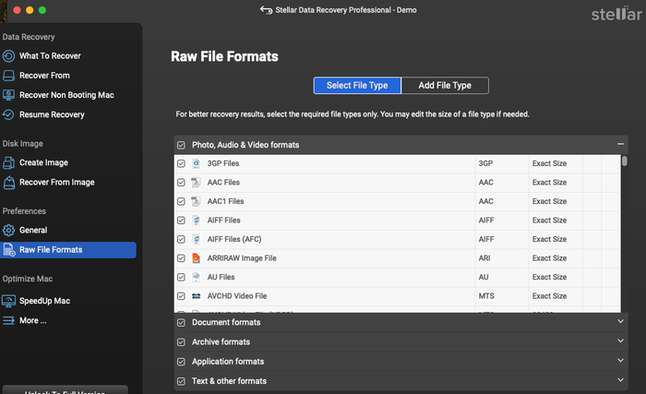Image resolution: width=646 pixels, height=394 pixels.
Task: Open Resume Recovery section
Action: pos(52,114)
